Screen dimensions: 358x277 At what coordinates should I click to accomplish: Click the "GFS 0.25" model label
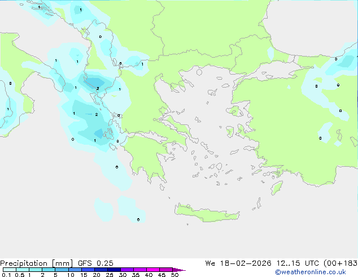95,263
